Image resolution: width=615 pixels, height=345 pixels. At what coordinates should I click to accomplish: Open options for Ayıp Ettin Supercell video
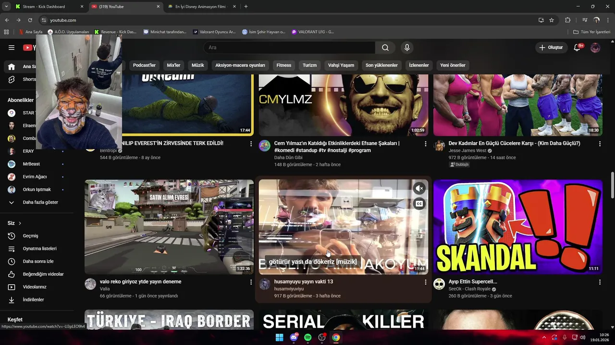pyautogui.click(x=600, y=282)
